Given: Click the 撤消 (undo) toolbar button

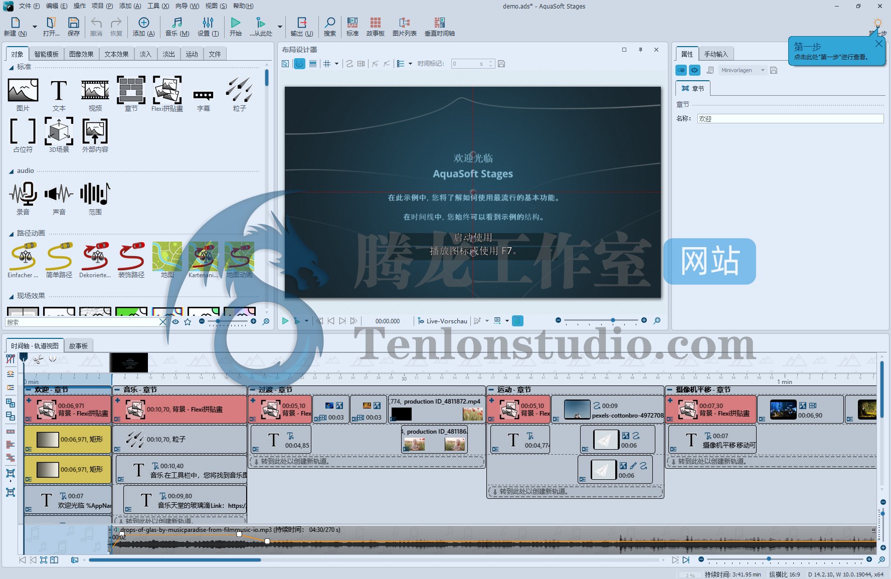Looking at the screenshot, I should click(x=96, y=27).
